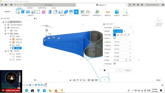Open the MODIFY menu
This screenshot has height=93, width=165.
pos(63,16)
